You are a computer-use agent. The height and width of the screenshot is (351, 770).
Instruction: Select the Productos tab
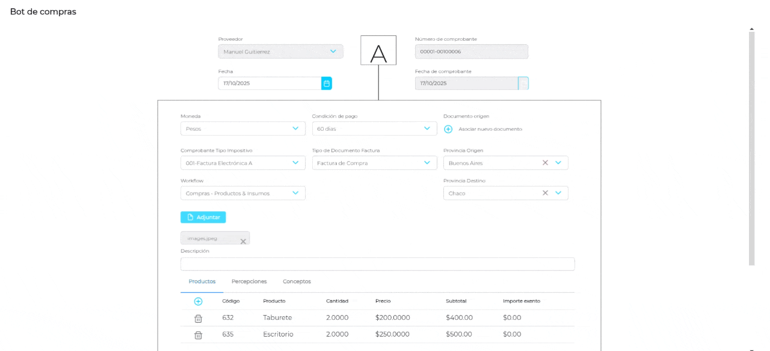(202, 281)
